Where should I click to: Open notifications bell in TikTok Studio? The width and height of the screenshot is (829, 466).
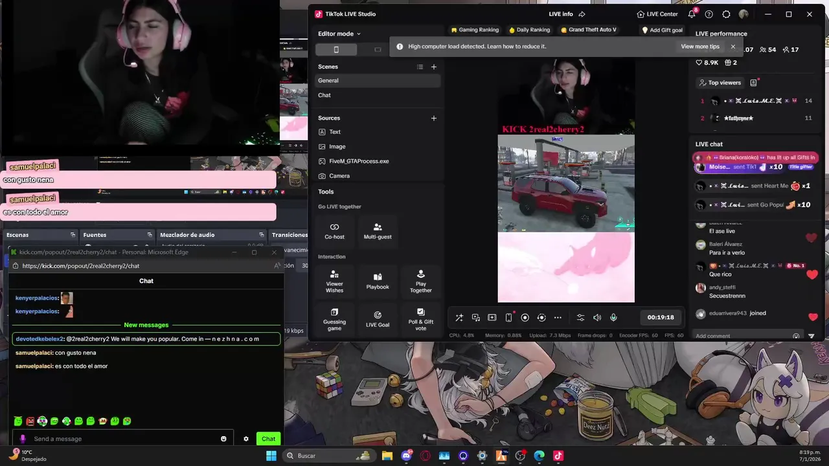(x=692, y=14)
